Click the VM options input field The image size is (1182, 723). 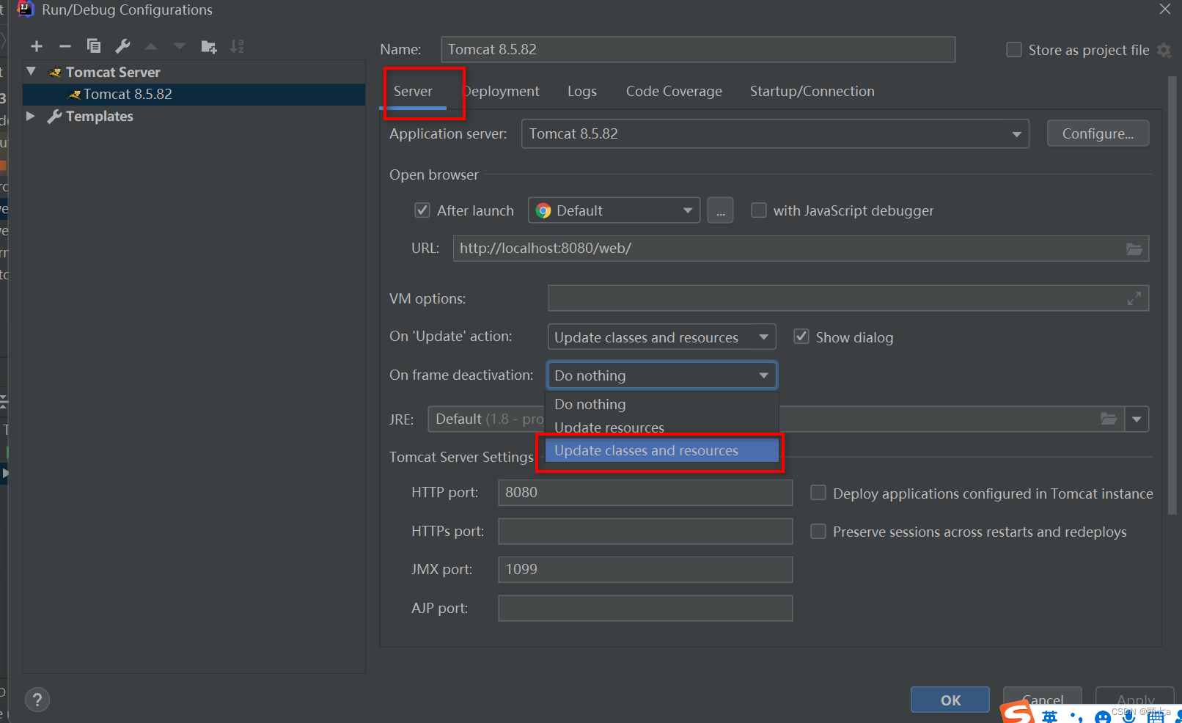pos(848,298)
